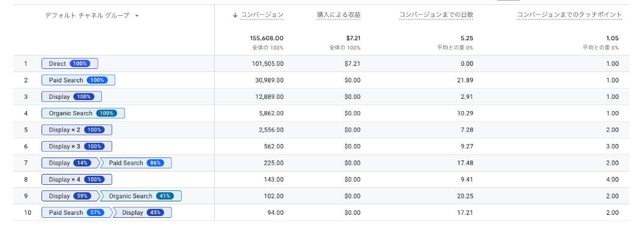The image size is (638, 227).
Task: Select the Display 100% chip in row 3
Action: pos(71,97)
